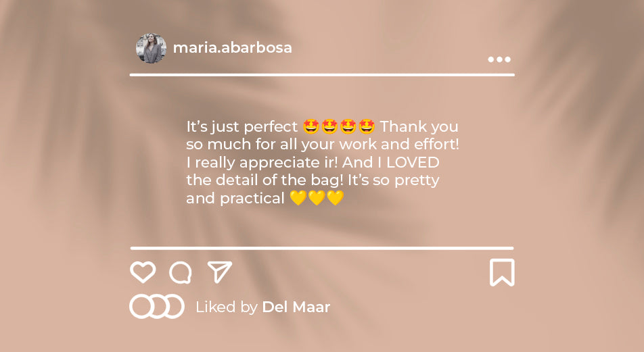Screen dimensions: 644x352
Task: Tap the heart like icon
Action: click(x=143, y=272)
